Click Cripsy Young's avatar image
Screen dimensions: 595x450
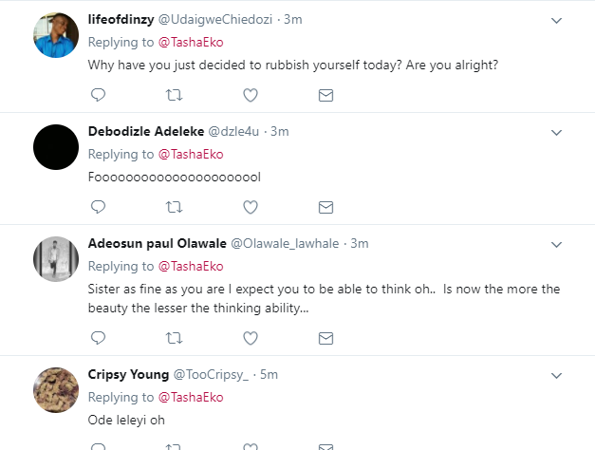[x=55, y=389]
